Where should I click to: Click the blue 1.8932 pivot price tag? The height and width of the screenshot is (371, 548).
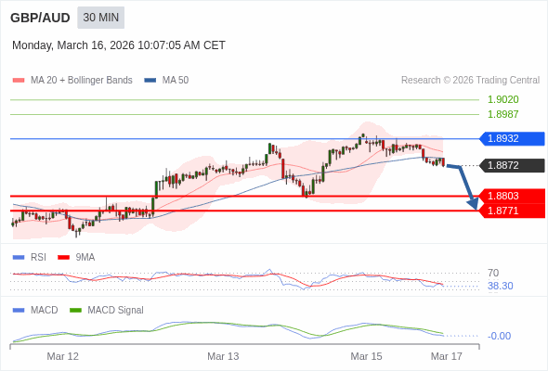pyautogui.click(x=512, y=138)
